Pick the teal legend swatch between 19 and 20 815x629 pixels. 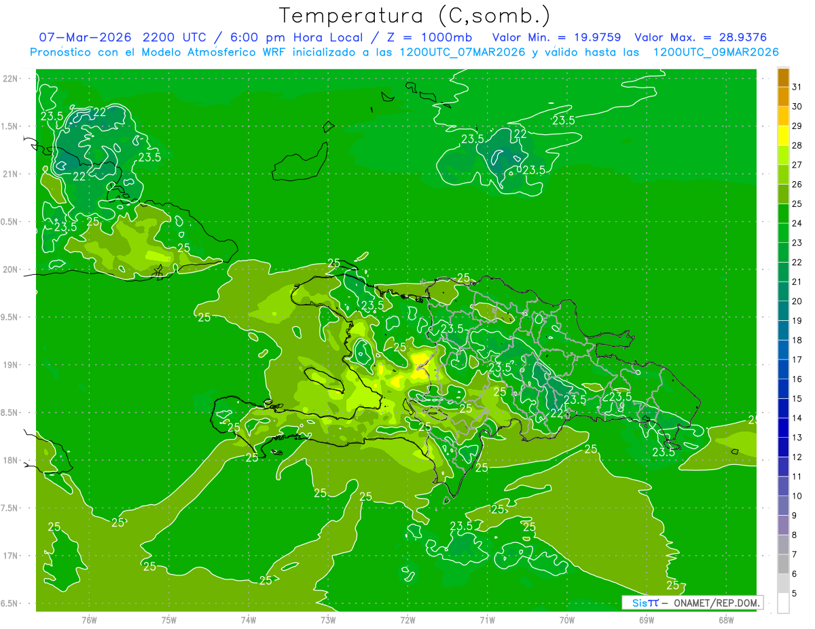pyautogui.click(x=783, y=310)
